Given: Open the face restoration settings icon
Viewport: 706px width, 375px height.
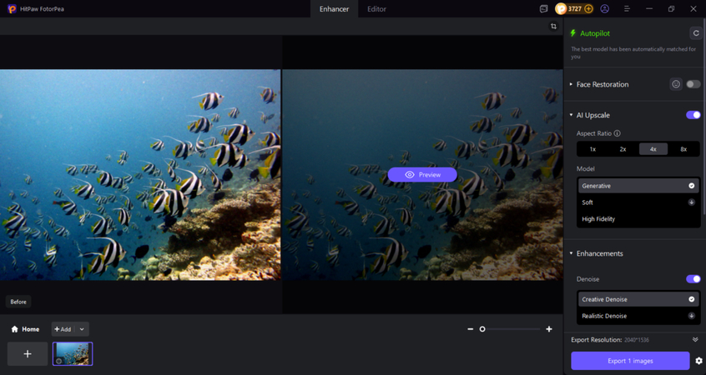Looking at the screenshot, I should (676, 84).
